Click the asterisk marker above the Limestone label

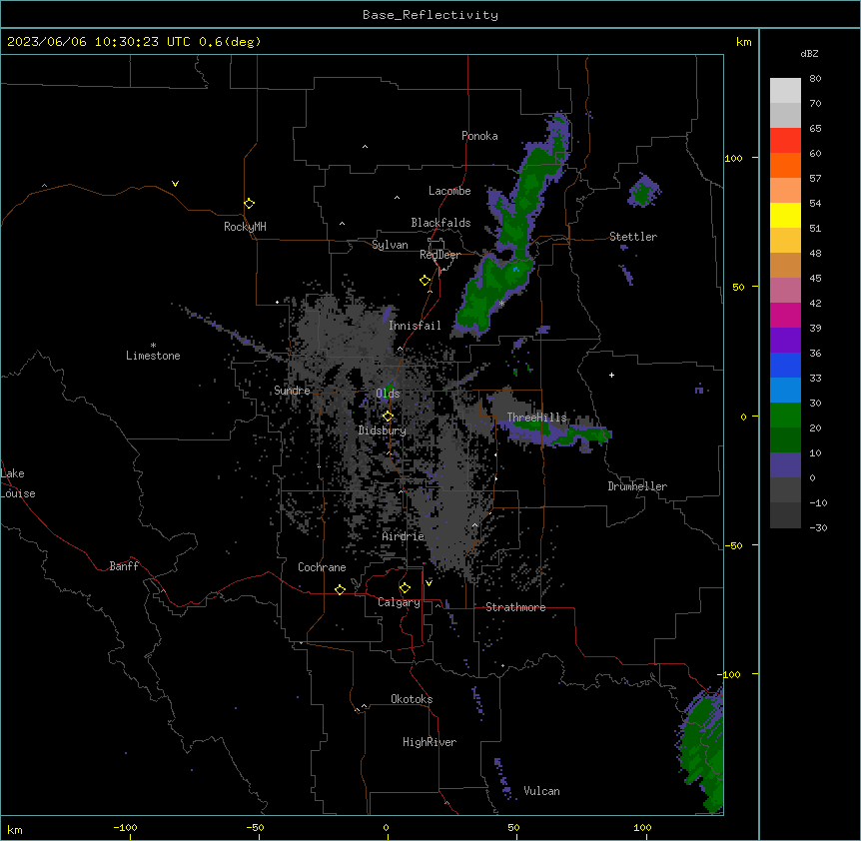click(153, 346)
